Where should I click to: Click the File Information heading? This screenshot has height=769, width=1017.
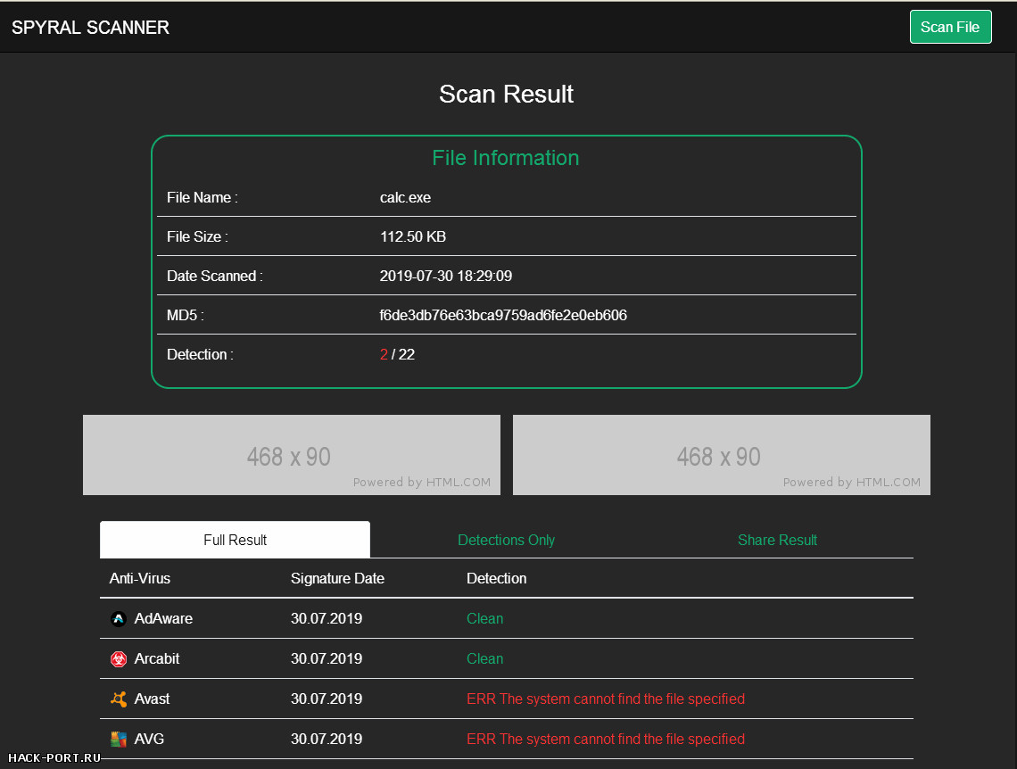click(505, 158)
